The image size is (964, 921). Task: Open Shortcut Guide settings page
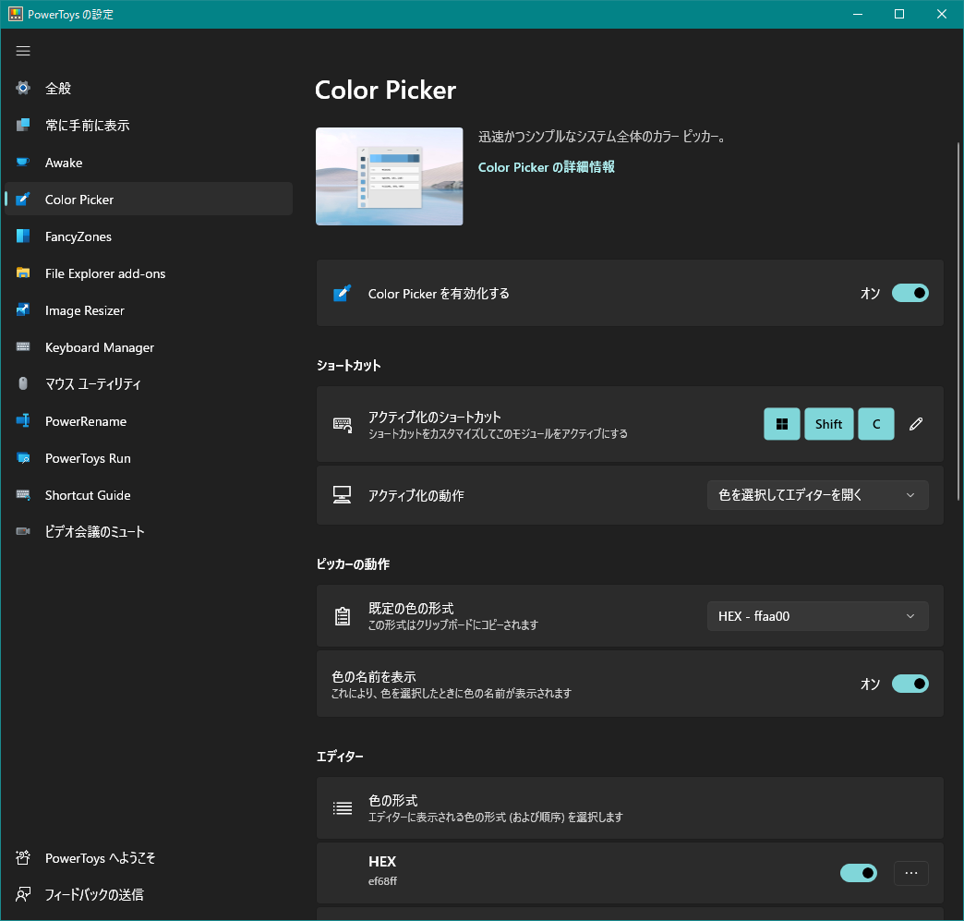[x=148, y=494]
